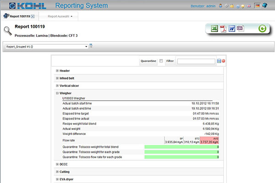The width and height of the screenshot is (275, 183).
Task: Click the blue save filter icon
Action: [x=219, y=61]
